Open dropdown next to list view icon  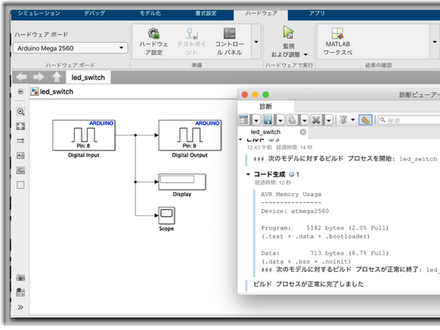[x=256, y=121]
